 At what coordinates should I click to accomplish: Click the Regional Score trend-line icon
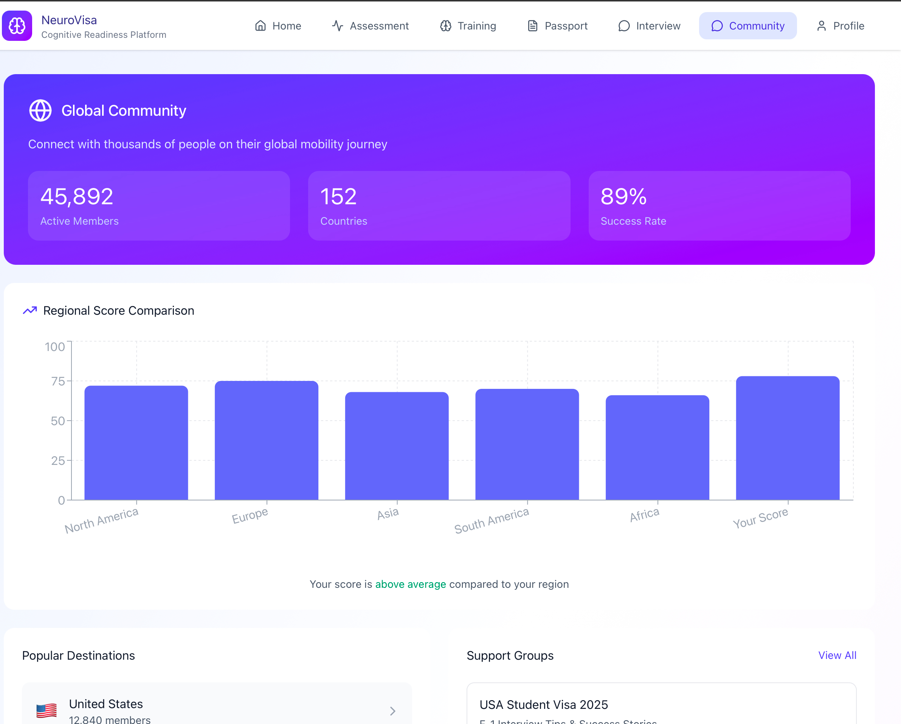click(30, 311)
